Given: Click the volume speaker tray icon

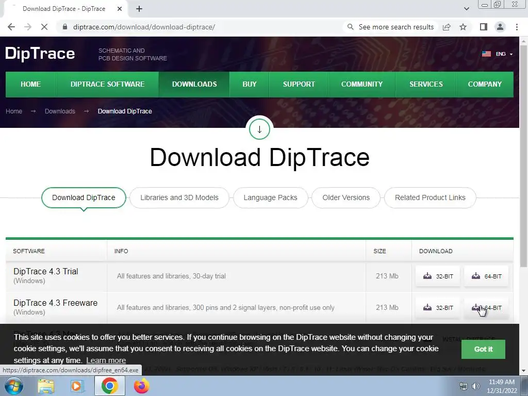Looking at the screenshot, I should point(476,386).
